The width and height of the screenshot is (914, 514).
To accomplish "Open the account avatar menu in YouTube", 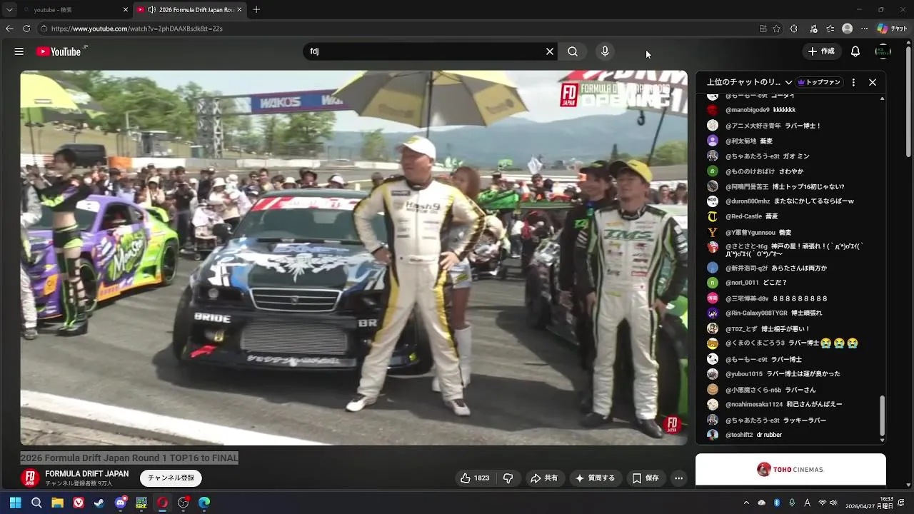I will 883,51.
